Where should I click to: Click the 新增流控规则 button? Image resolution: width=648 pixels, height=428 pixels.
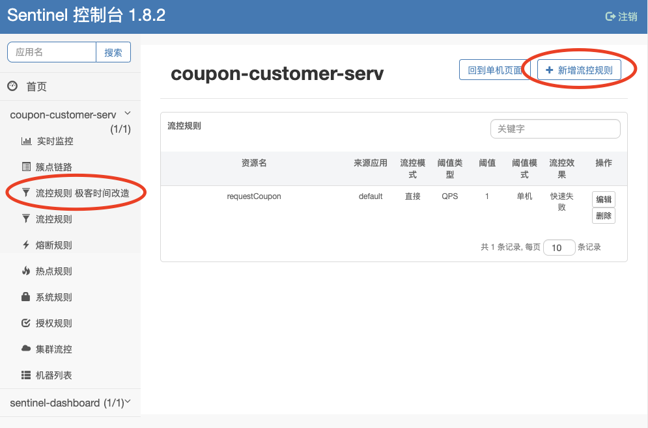pos(579,70)
